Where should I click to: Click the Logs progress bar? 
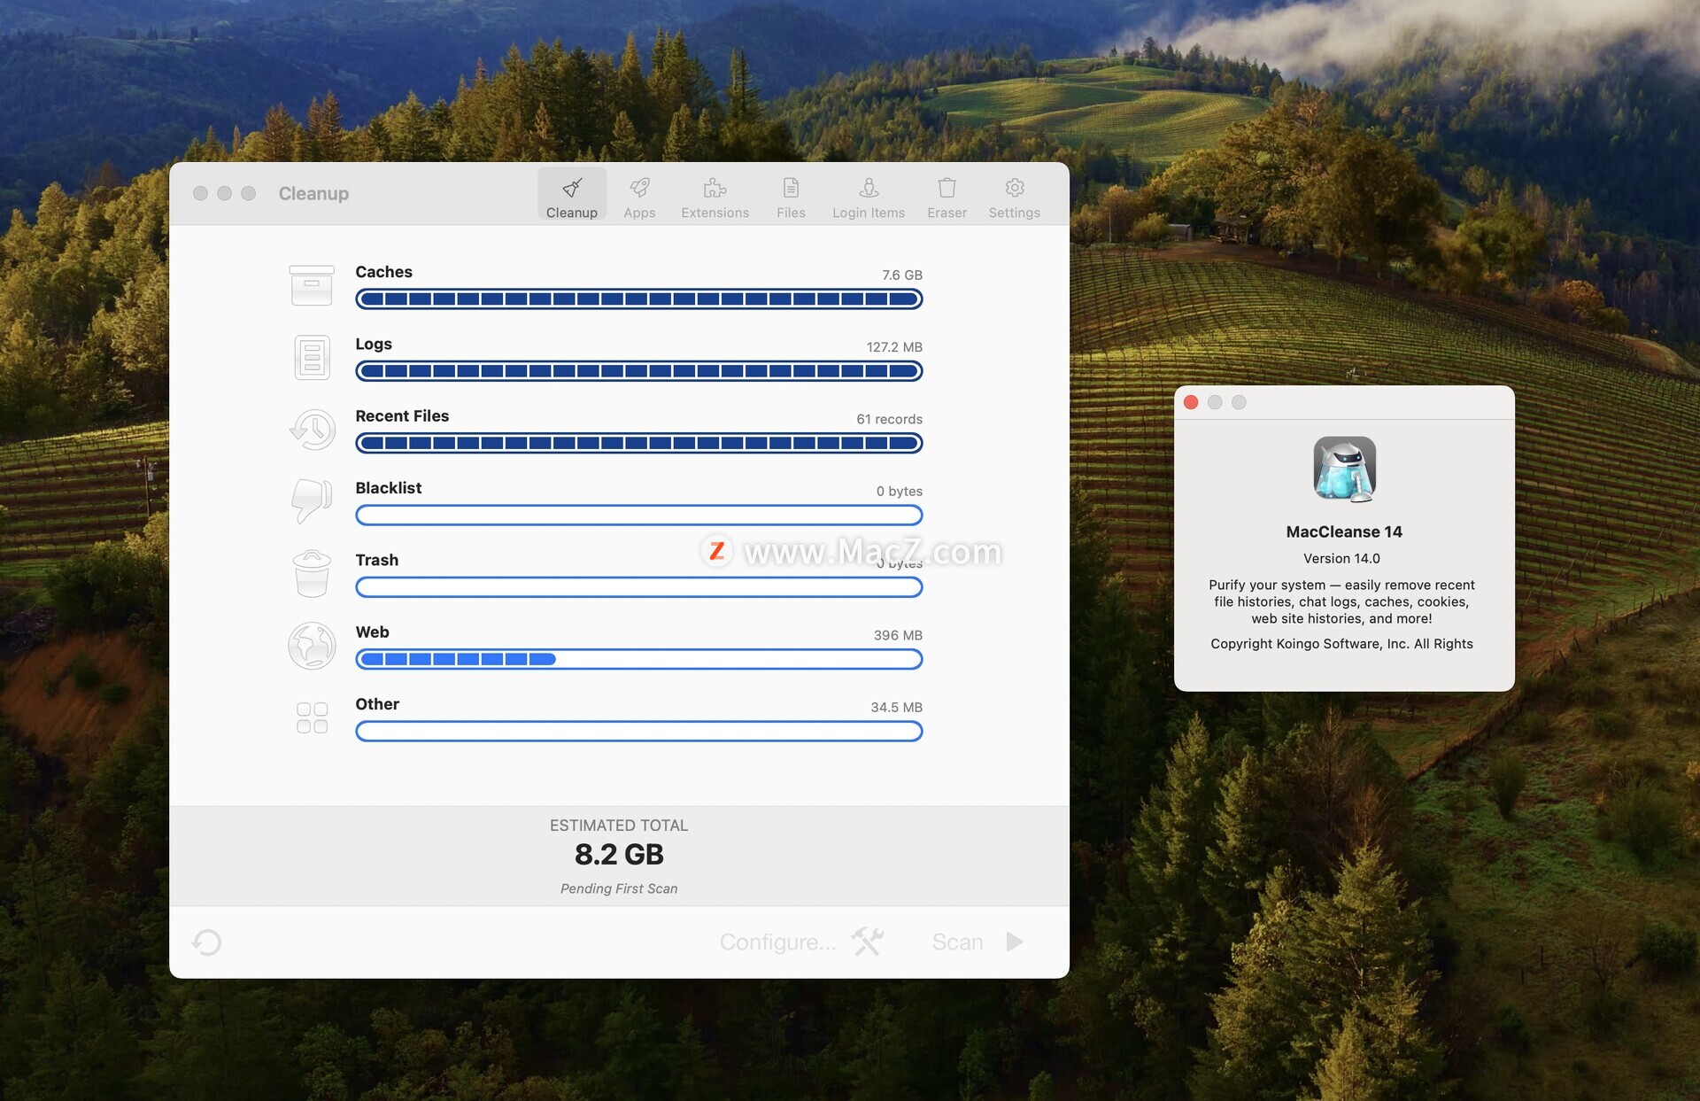pyautogui.click(x=639, y=371)
